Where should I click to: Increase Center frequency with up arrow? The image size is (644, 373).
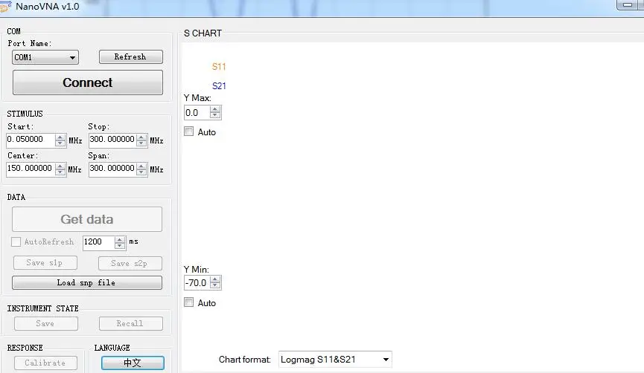(x=60, y=166)
